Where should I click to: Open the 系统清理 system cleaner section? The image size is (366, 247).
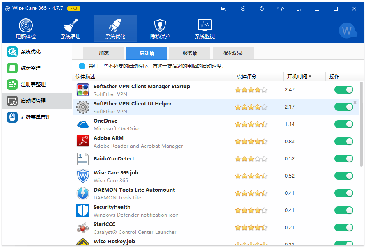[x=71, y=28]
